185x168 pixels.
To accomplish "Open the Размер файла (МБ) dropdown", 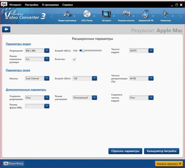I will [47, 106].
